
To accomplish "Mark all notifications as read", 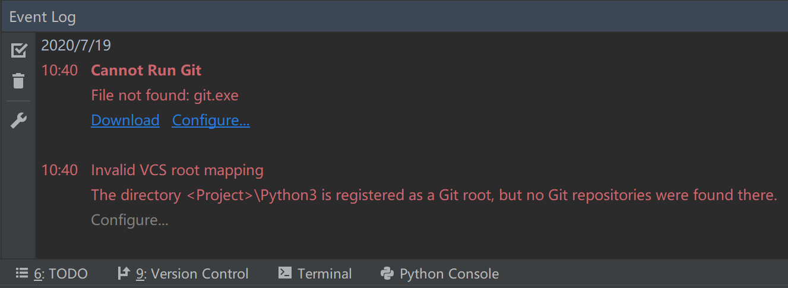I will [x=19, y=50].
